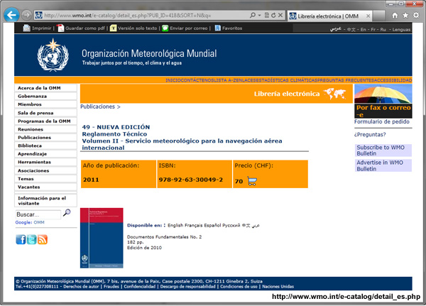Open Acerca de la OMM menu item
Image resolution: width=426 pixels, height=306 pixels.
[45, 88]
